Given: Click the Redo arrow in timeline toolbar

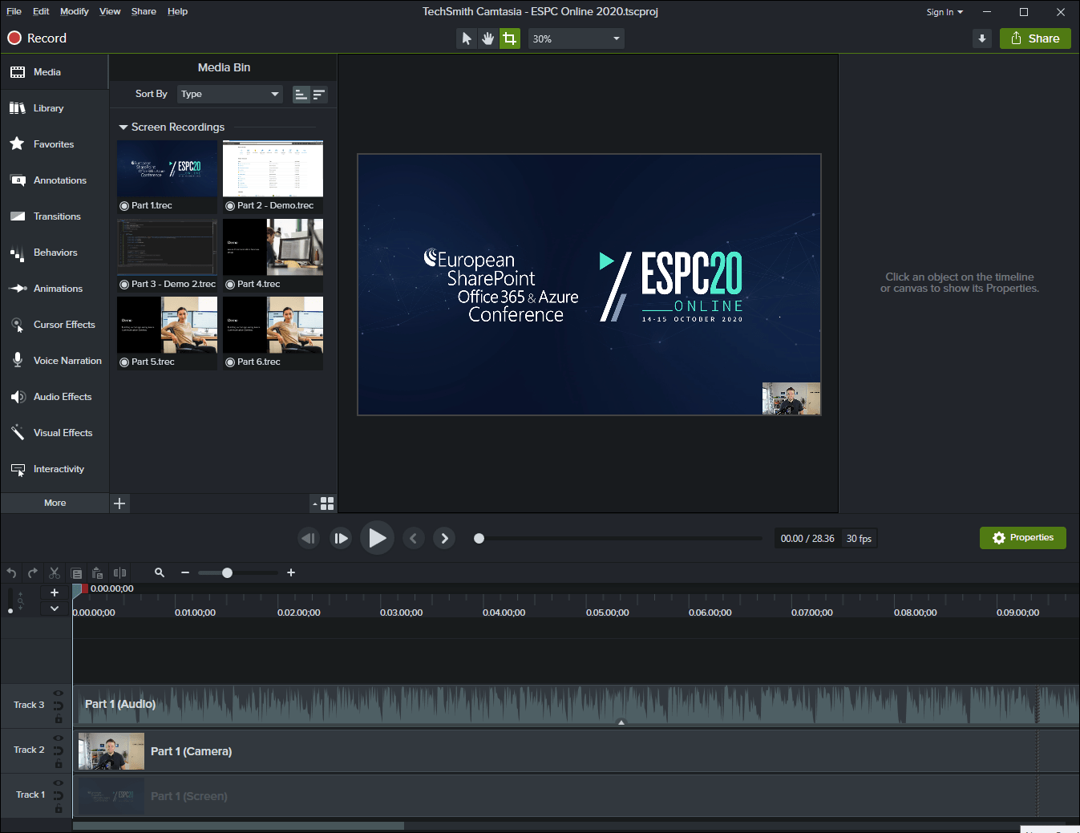Looking at the screenshot, I should pos(33,573).
